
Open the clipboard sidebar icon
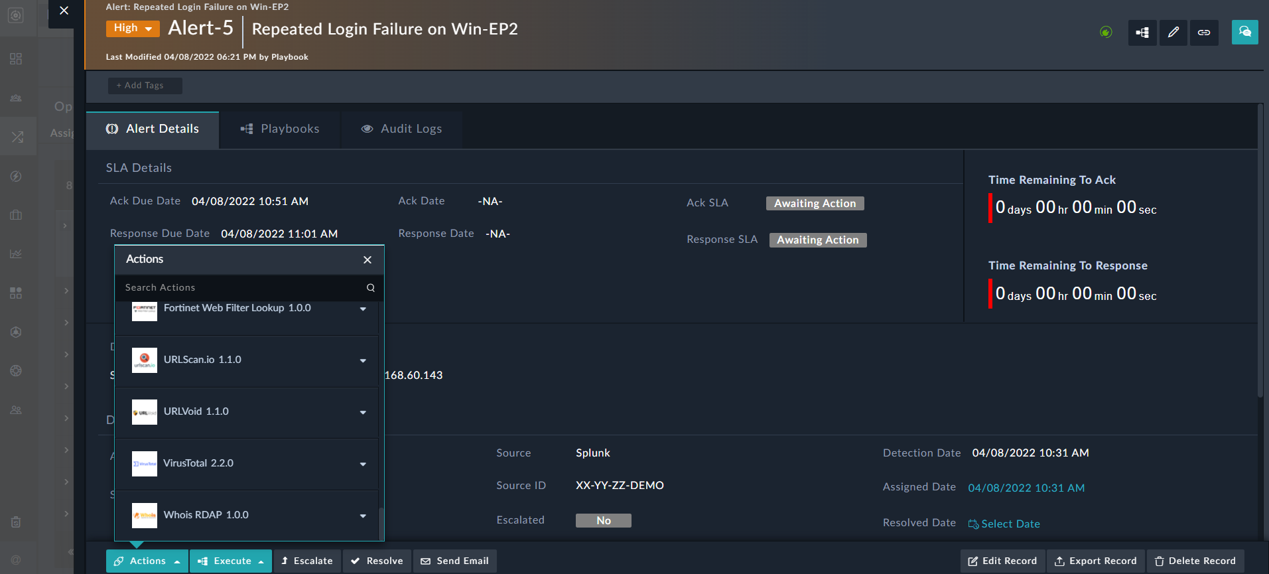point(17,522)
